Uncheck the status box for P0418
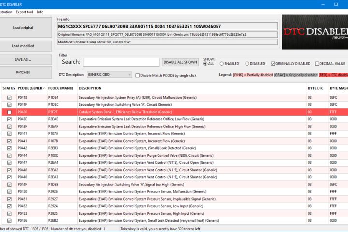348x232 pixels. [x=9, y=97]
